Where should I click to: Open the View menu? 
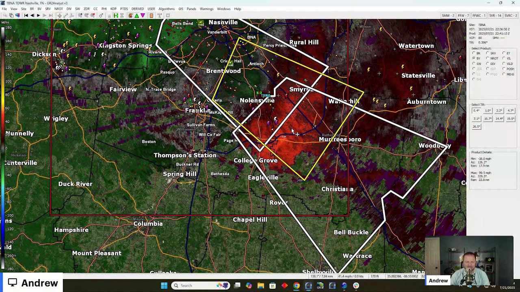tap(14, 9)
